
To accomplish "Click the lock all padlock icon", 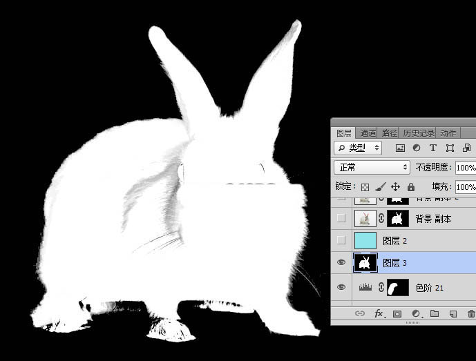I will [411, 187].
